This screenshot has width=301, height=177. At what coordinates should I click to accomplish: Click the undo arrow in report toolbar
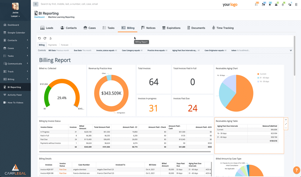pyautogui.click(x=39, y=38)
